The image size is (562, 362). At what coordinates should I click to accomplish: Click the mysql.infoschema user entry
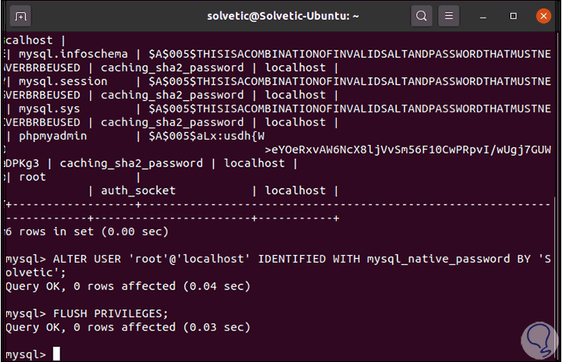pos(66,53)
